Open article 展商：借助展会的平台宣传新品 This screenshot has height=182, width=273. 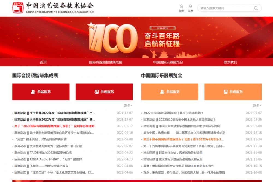(179, 166)
